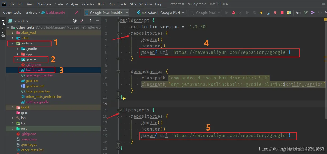Open the Project view selector dropdown
This screenshot has width=327, height=154.
[x=18, y=21]
